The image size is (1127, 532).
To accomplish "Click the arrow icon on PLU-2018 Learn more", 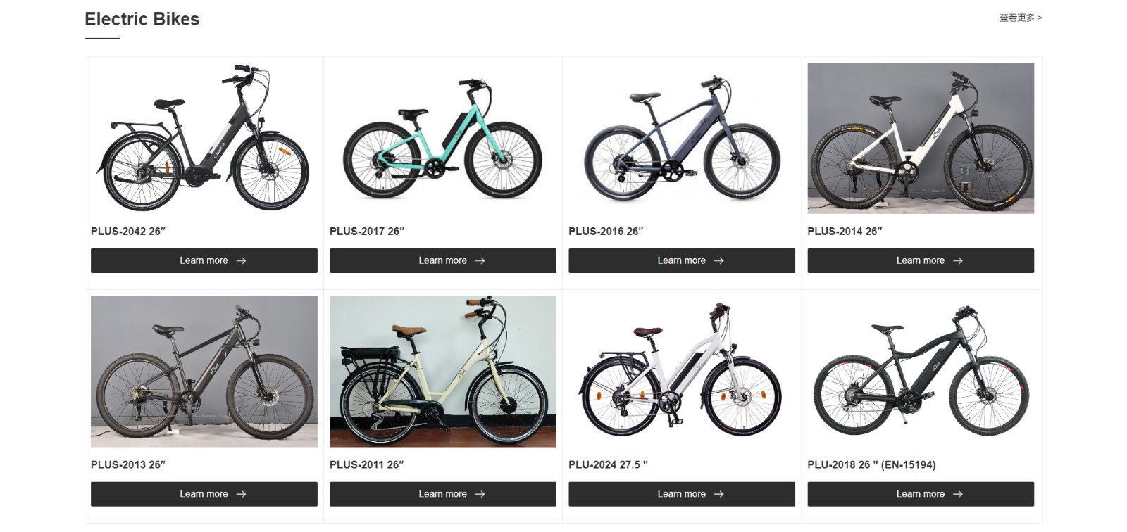I will pyautogui.click(x=957, y=494).
